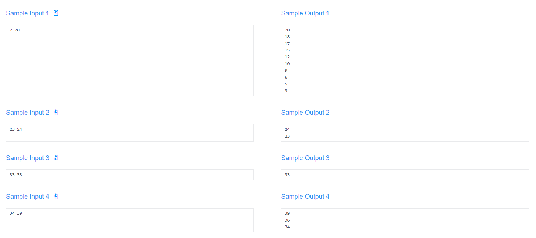This screenshot has width=536, height=238.
Task: Open the Sample Output 4 heading link
Action: pyautogui.click(x=305, y=196)
